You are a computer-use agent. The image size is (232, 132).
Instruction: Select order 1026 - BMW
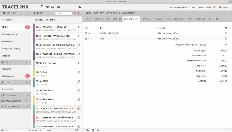(58, 83)
